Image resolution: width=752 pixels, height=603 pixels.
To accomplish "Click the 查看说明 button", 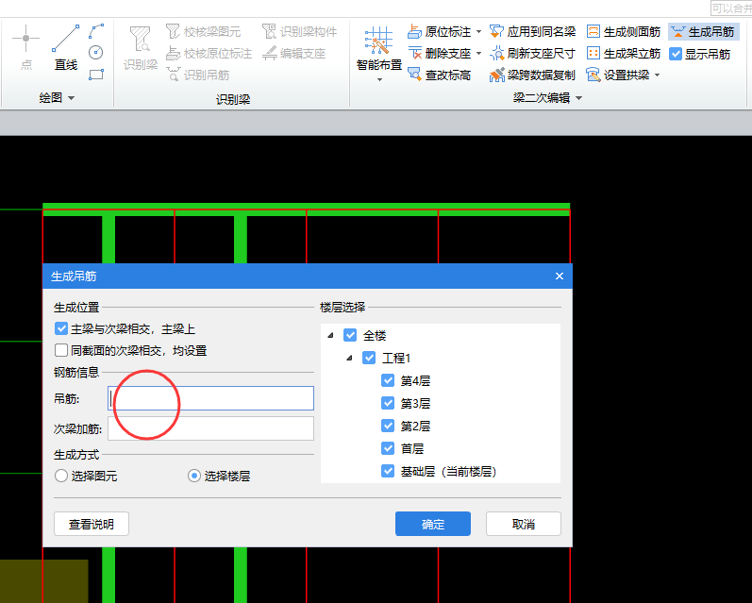I will (x=92, y=524).
